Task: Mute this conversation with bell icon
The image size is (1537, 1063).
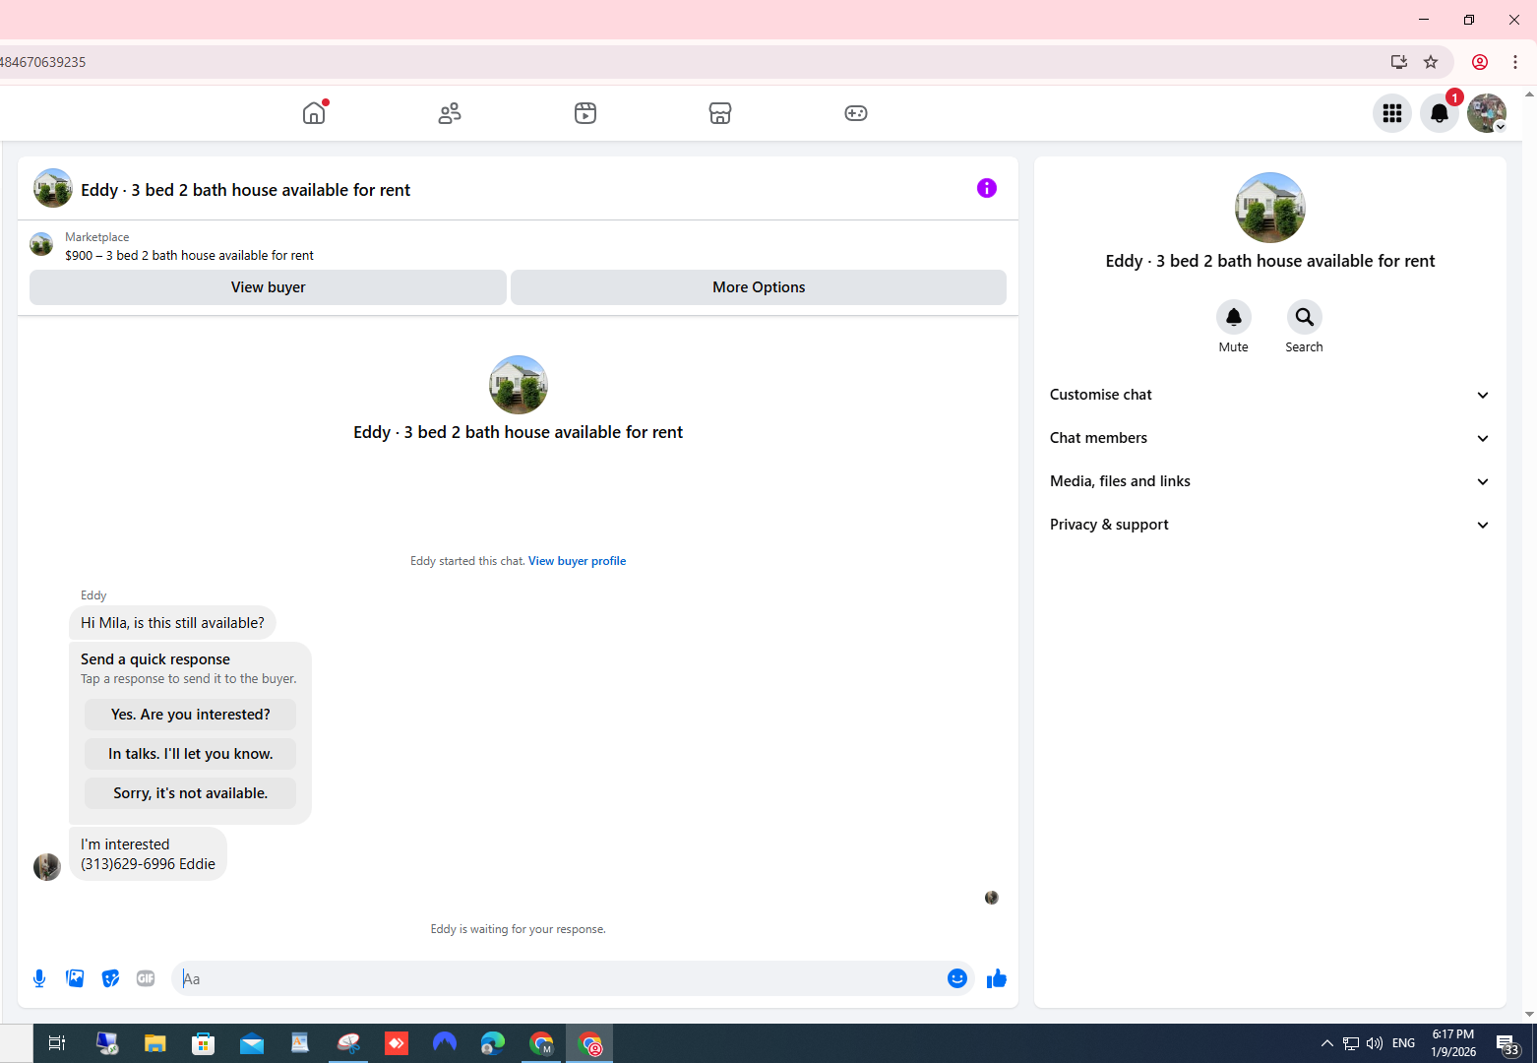Action: [x=1234, y=317]
